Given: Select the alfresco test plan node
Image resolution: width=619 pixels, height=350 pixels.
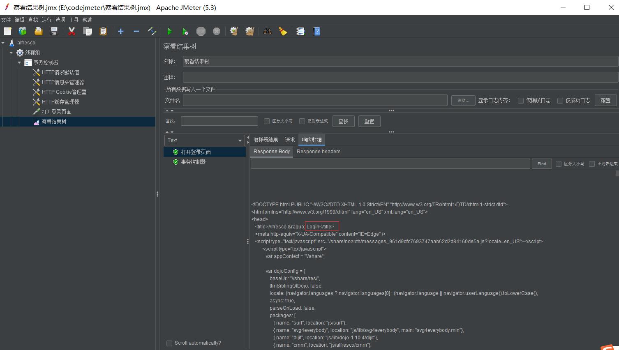Looking at the screenshot, I should click(x=26, y=43).
